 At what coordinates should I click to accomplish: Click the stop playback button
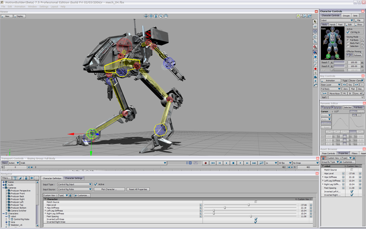233,163
